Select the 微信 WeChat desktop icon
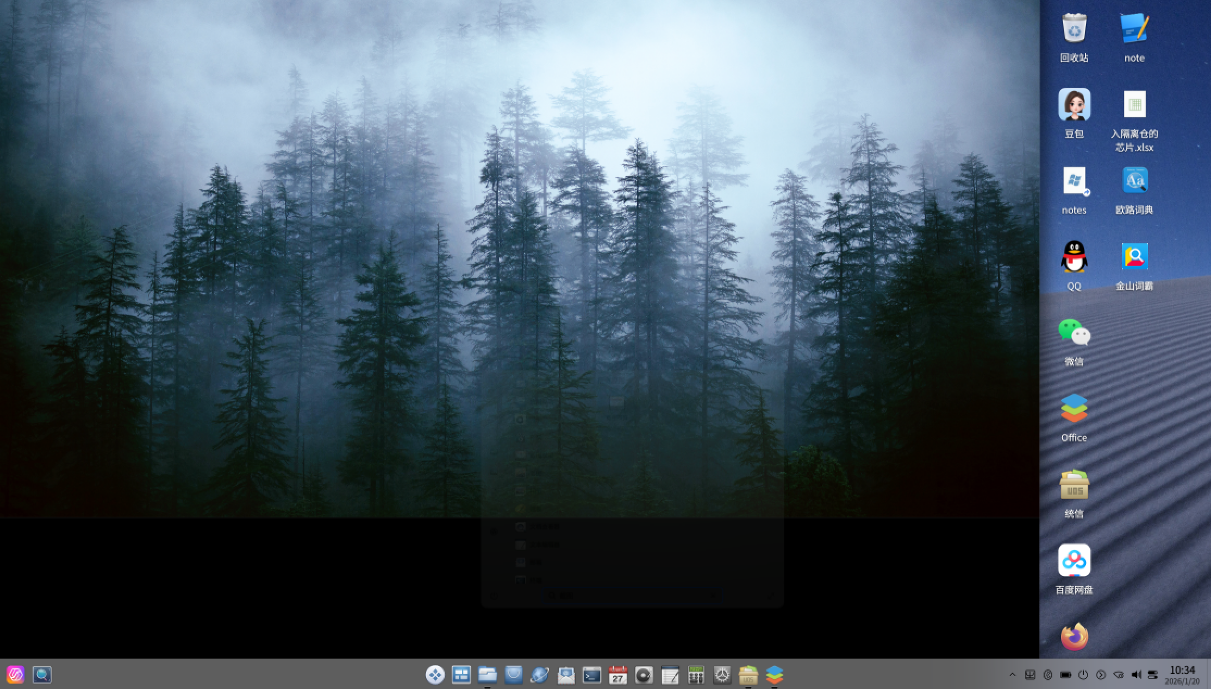 (x=1074, y=341)
